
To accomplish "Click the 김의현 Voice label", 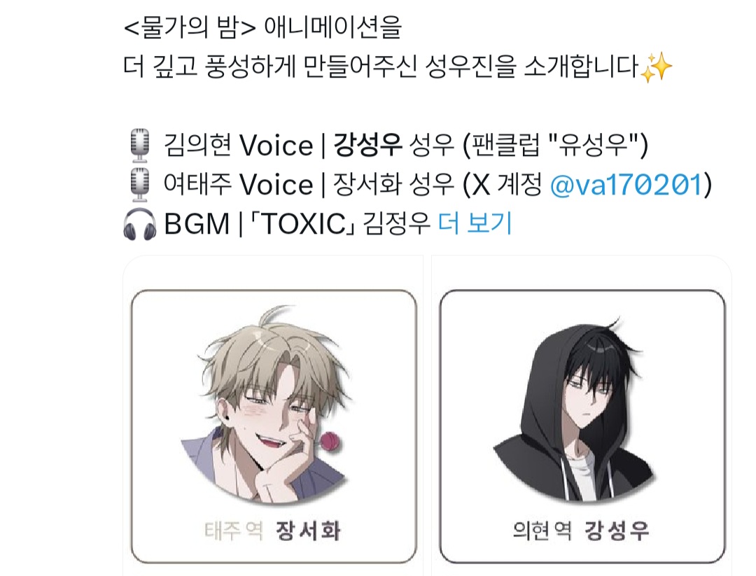I will click(238, 145).
